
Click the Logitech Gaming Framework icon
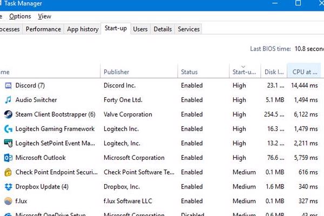tap(8, 129)
